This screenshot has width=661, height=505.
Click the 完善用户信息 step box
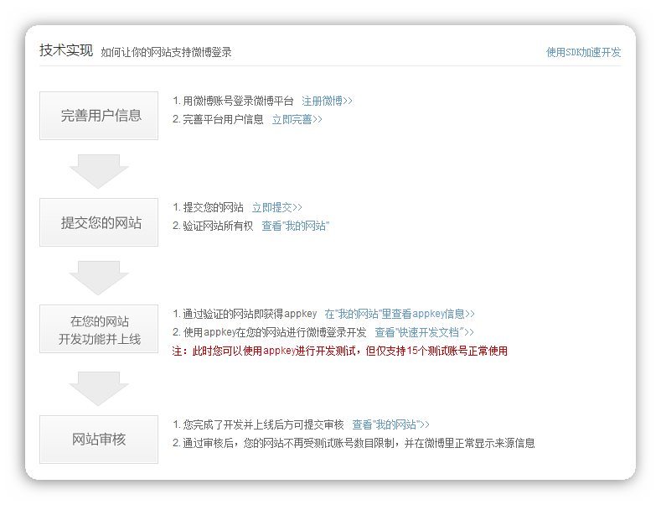[99, 116]
